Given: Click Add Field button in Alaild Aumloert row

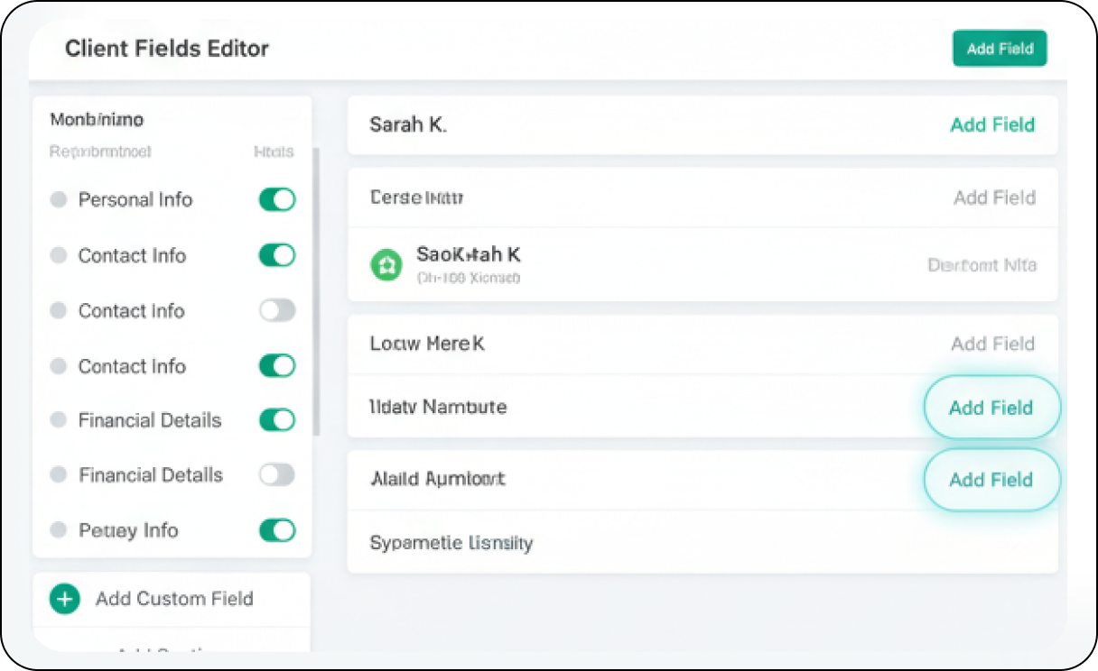Looking at the screenshot, I should [991, 480].
